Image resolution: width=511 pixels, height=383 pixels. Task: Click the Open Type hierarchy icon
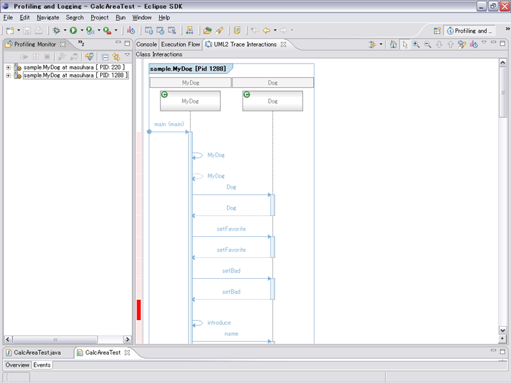pyautogui.click(x=190, y=31)
